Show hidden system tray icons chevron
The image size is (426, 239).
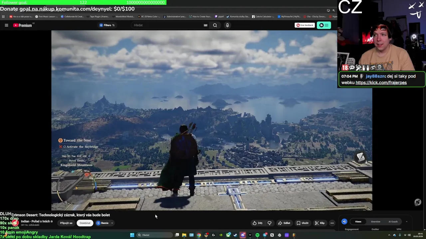pyautogui.click(x=389, y=235)
